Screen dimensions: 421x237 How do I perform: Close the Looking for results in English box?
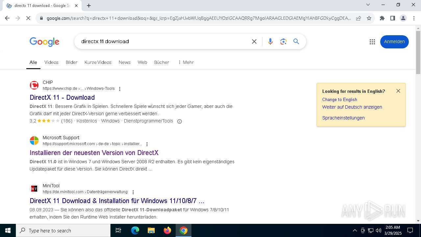pyautogui.click(x=398, y=91)
